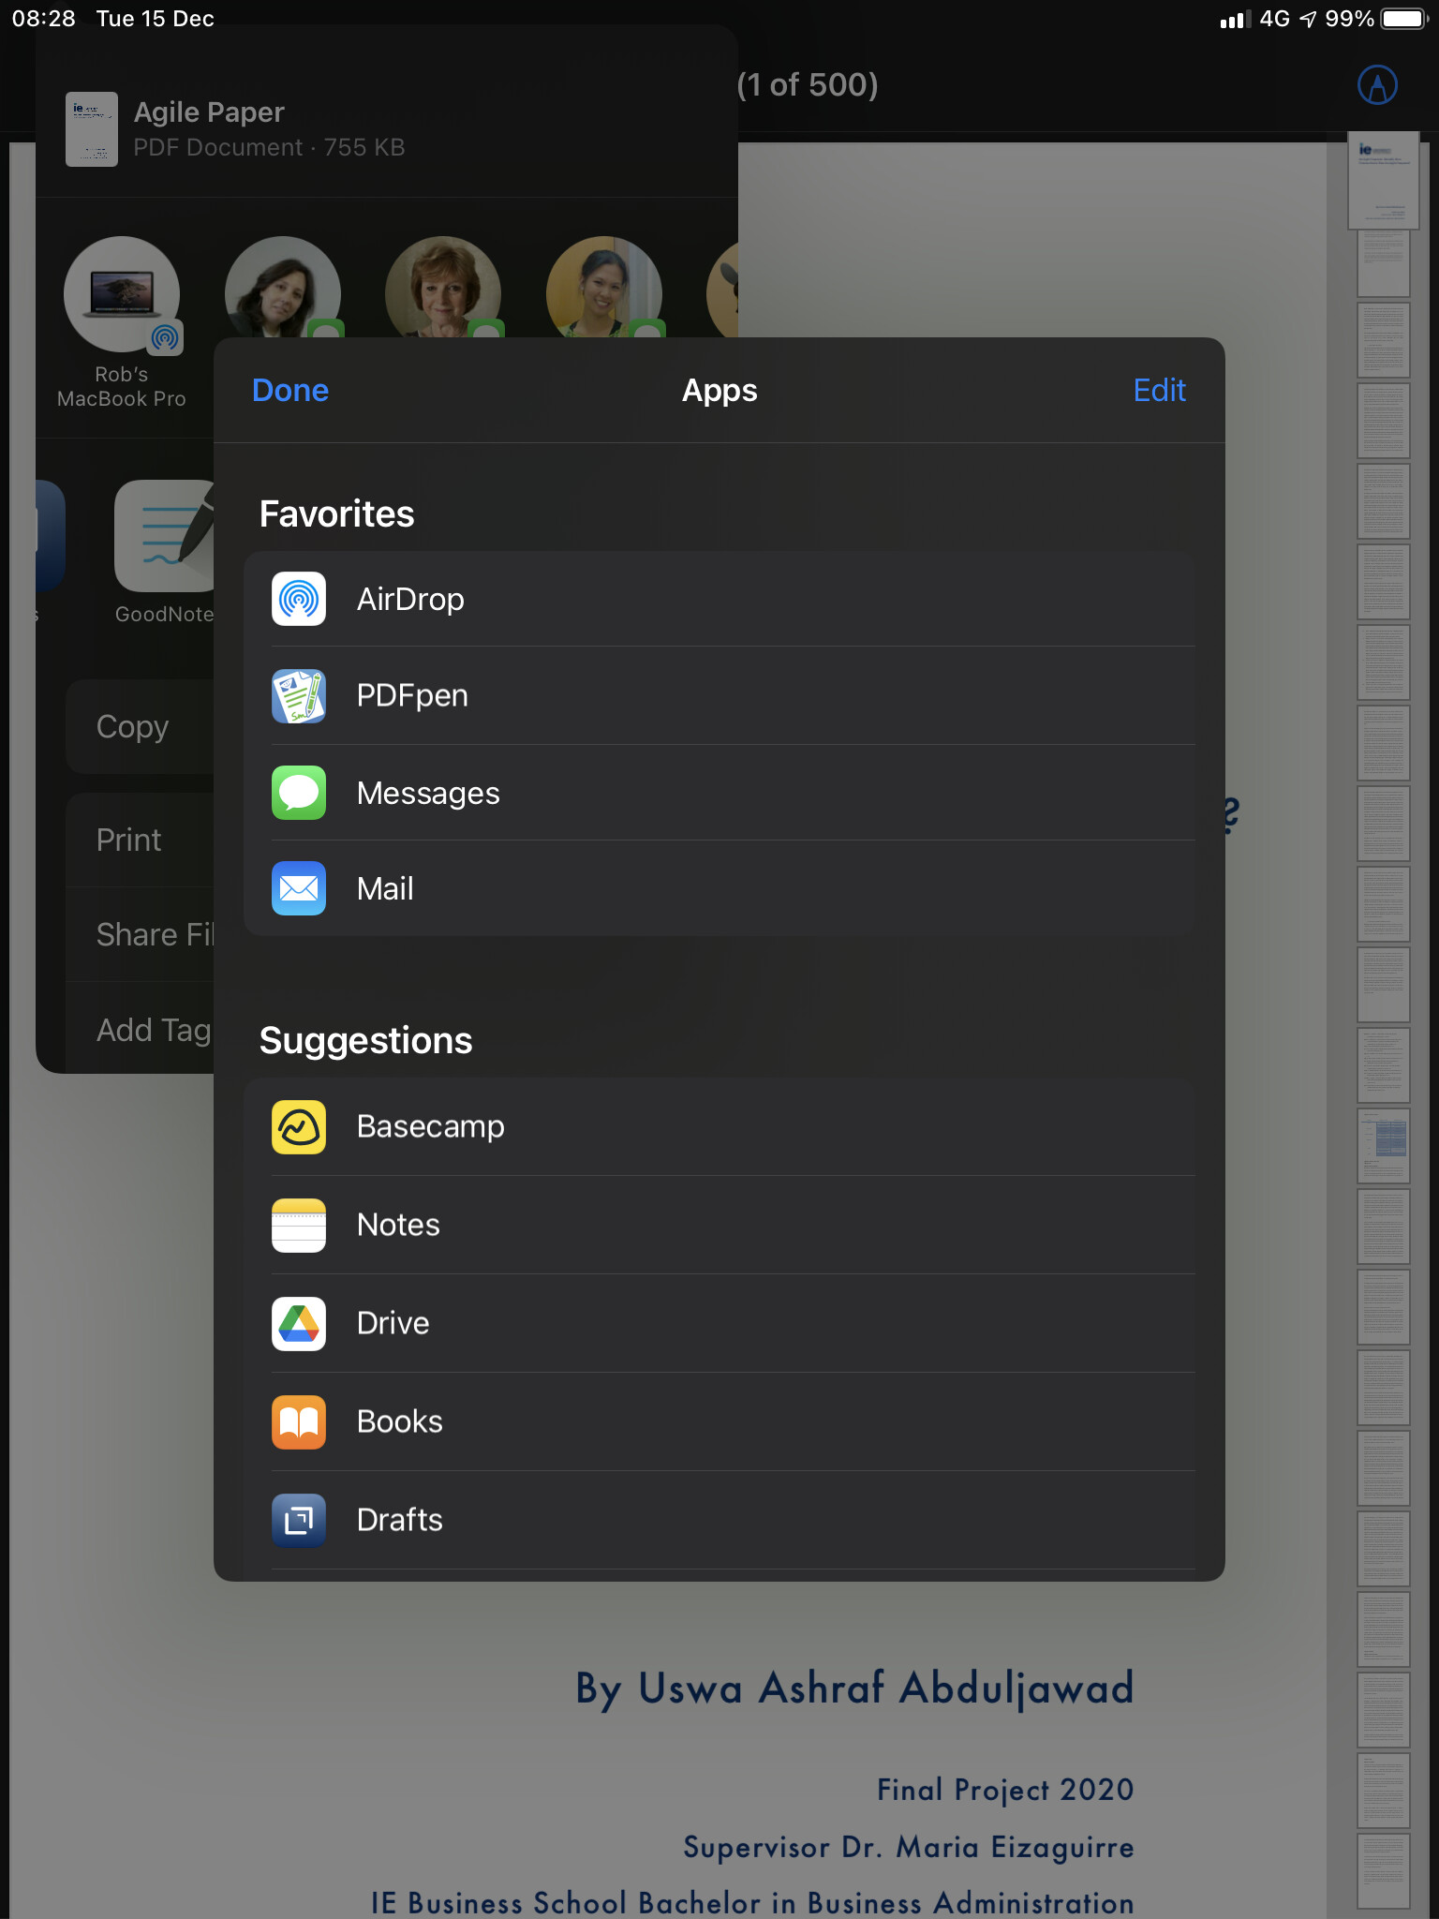Screen dimensions: 1439x1919
Task: Tap the Books app icon
Action: [x=299, y=1421]
